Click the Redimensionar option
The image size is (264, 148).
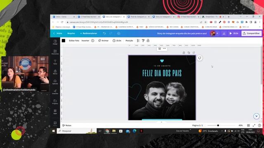tap(88, 33)
